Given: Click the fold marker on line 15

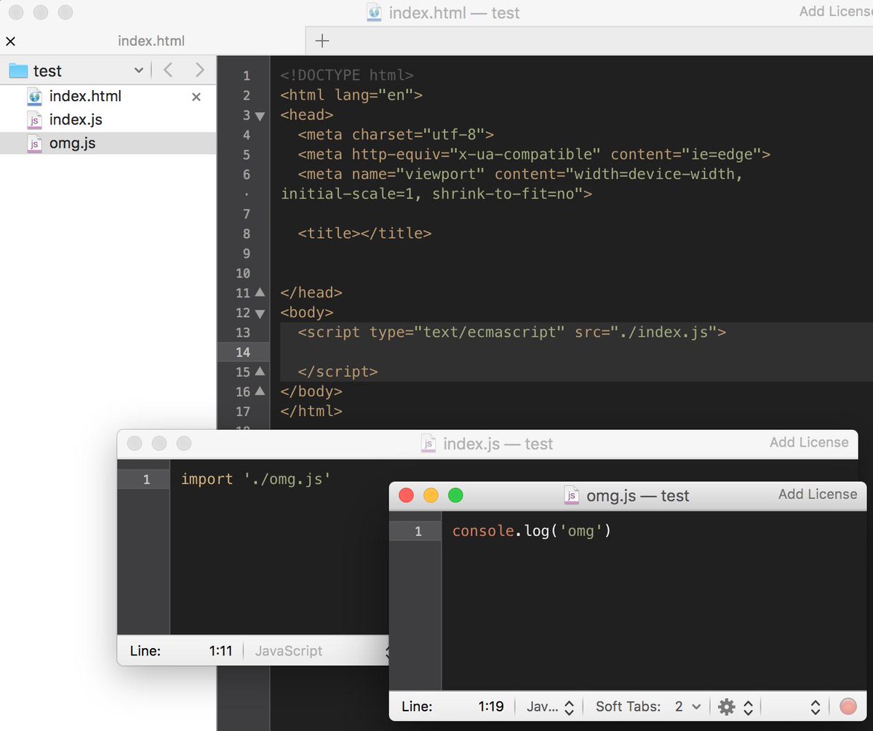Looking at the screenshot, I should pos(261,372).
